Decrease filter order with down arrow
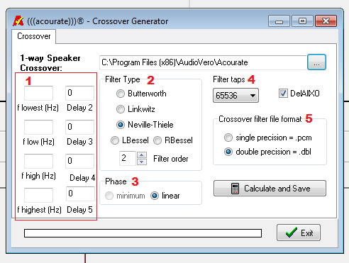 pyautogui.click(x=142, y=162)
